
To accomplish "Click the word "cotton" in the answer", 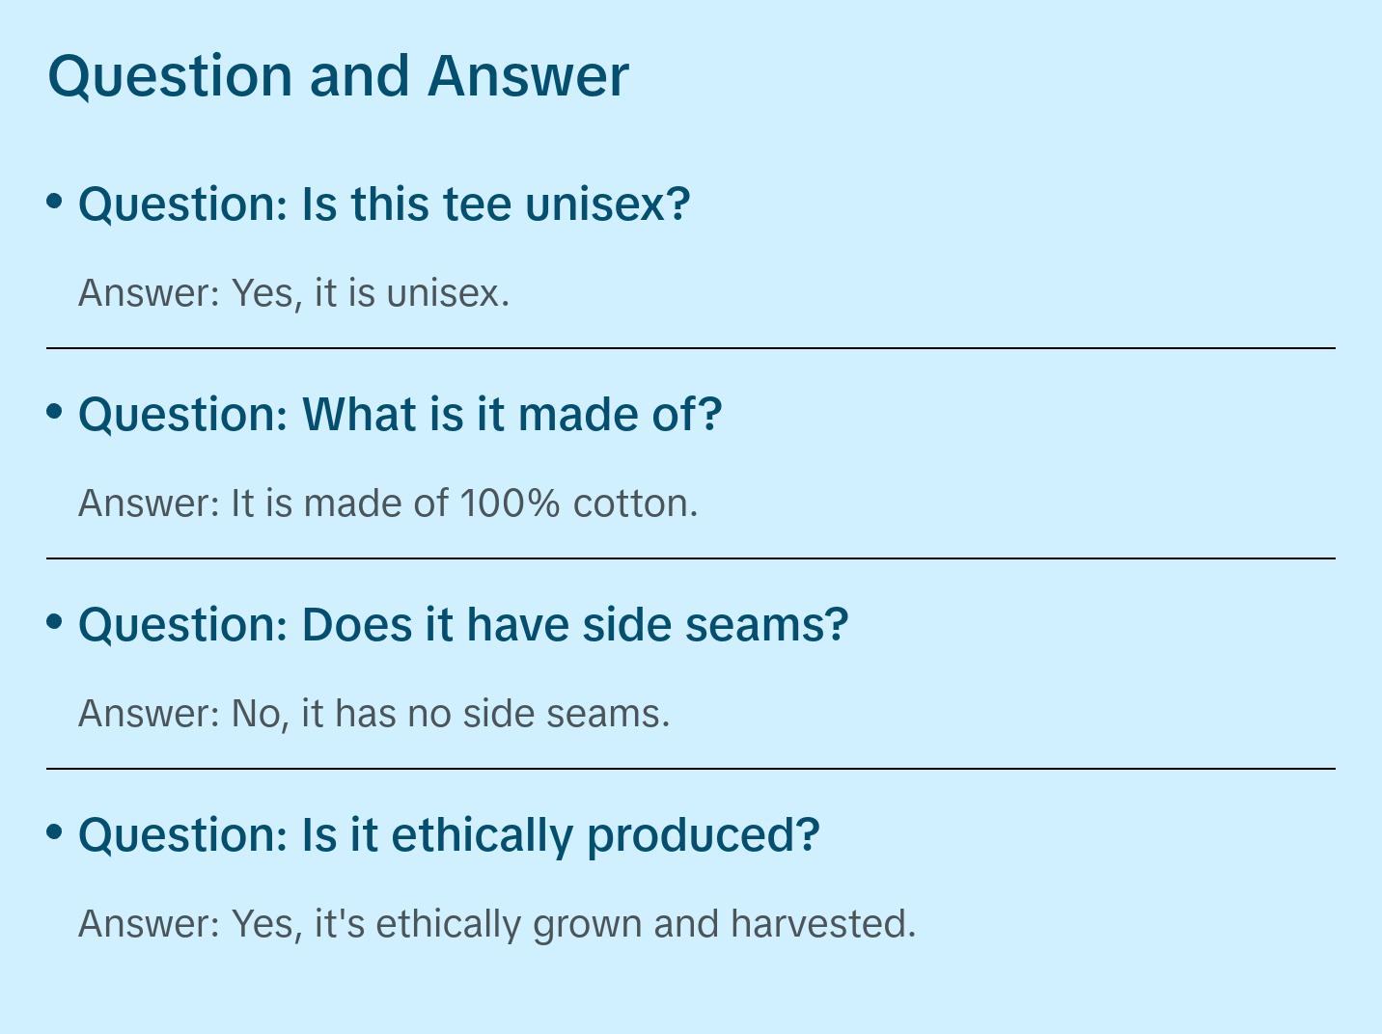I will tap(630, 503).
